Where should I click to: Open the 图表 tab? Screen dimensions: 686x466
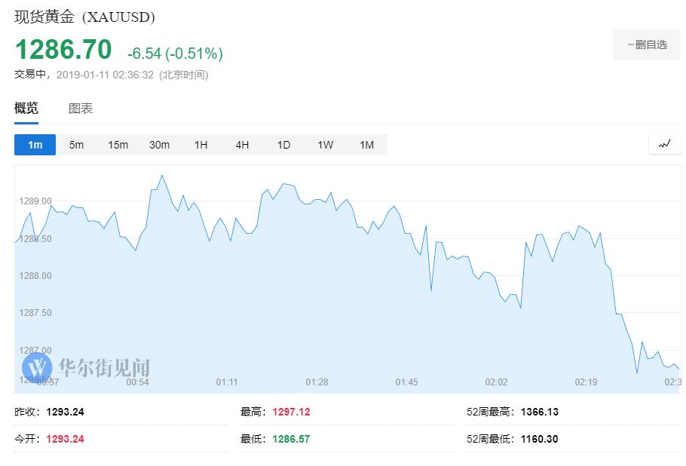(81, 109)
